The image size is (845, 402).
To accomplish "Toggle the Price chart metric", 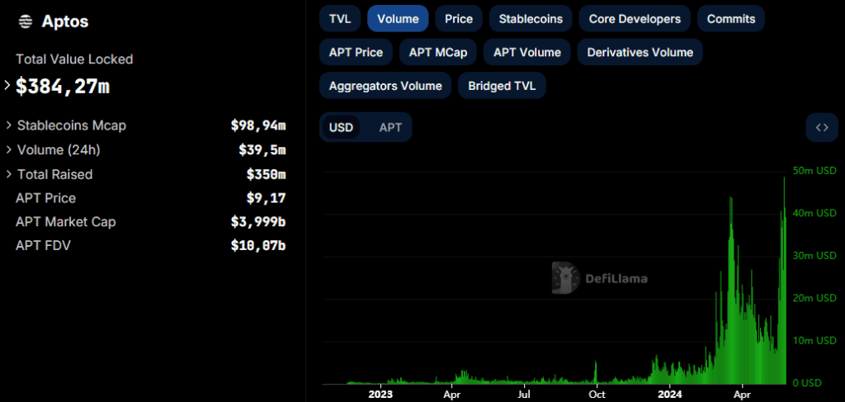I will [x=459, y=19].
